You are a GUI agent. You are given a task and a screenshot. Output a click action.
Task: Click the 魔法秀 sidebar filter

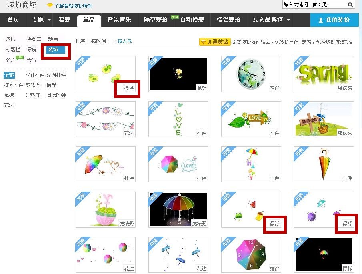point(33,85)
